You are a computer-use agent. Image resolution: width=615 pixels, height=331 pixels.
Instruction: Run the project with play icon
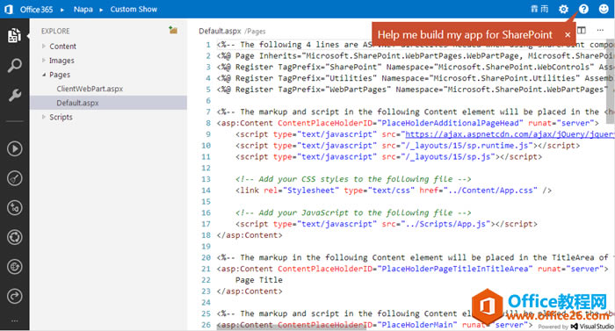point(15,148)
